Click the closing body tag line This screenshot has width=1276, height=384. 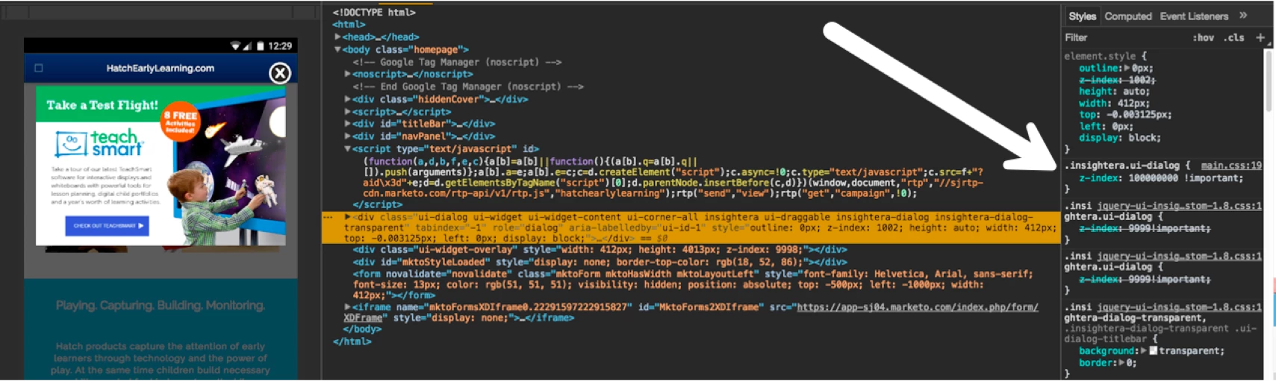coord(362,329)
